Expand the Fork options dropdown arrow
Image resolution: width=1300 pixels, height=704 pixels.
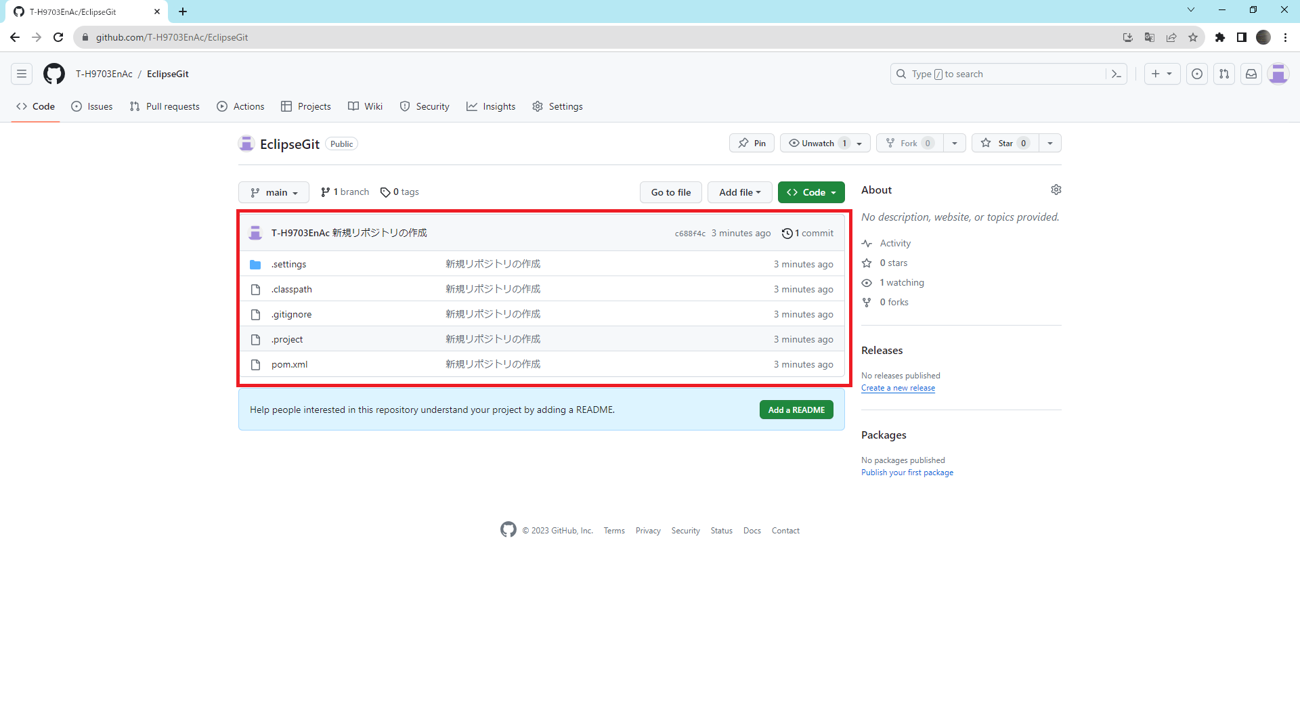[x=955, y=143]
